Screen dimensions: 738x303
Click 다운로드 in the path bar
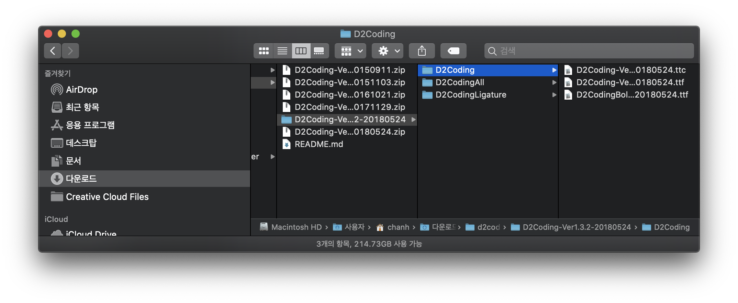(x=439, y=227)
